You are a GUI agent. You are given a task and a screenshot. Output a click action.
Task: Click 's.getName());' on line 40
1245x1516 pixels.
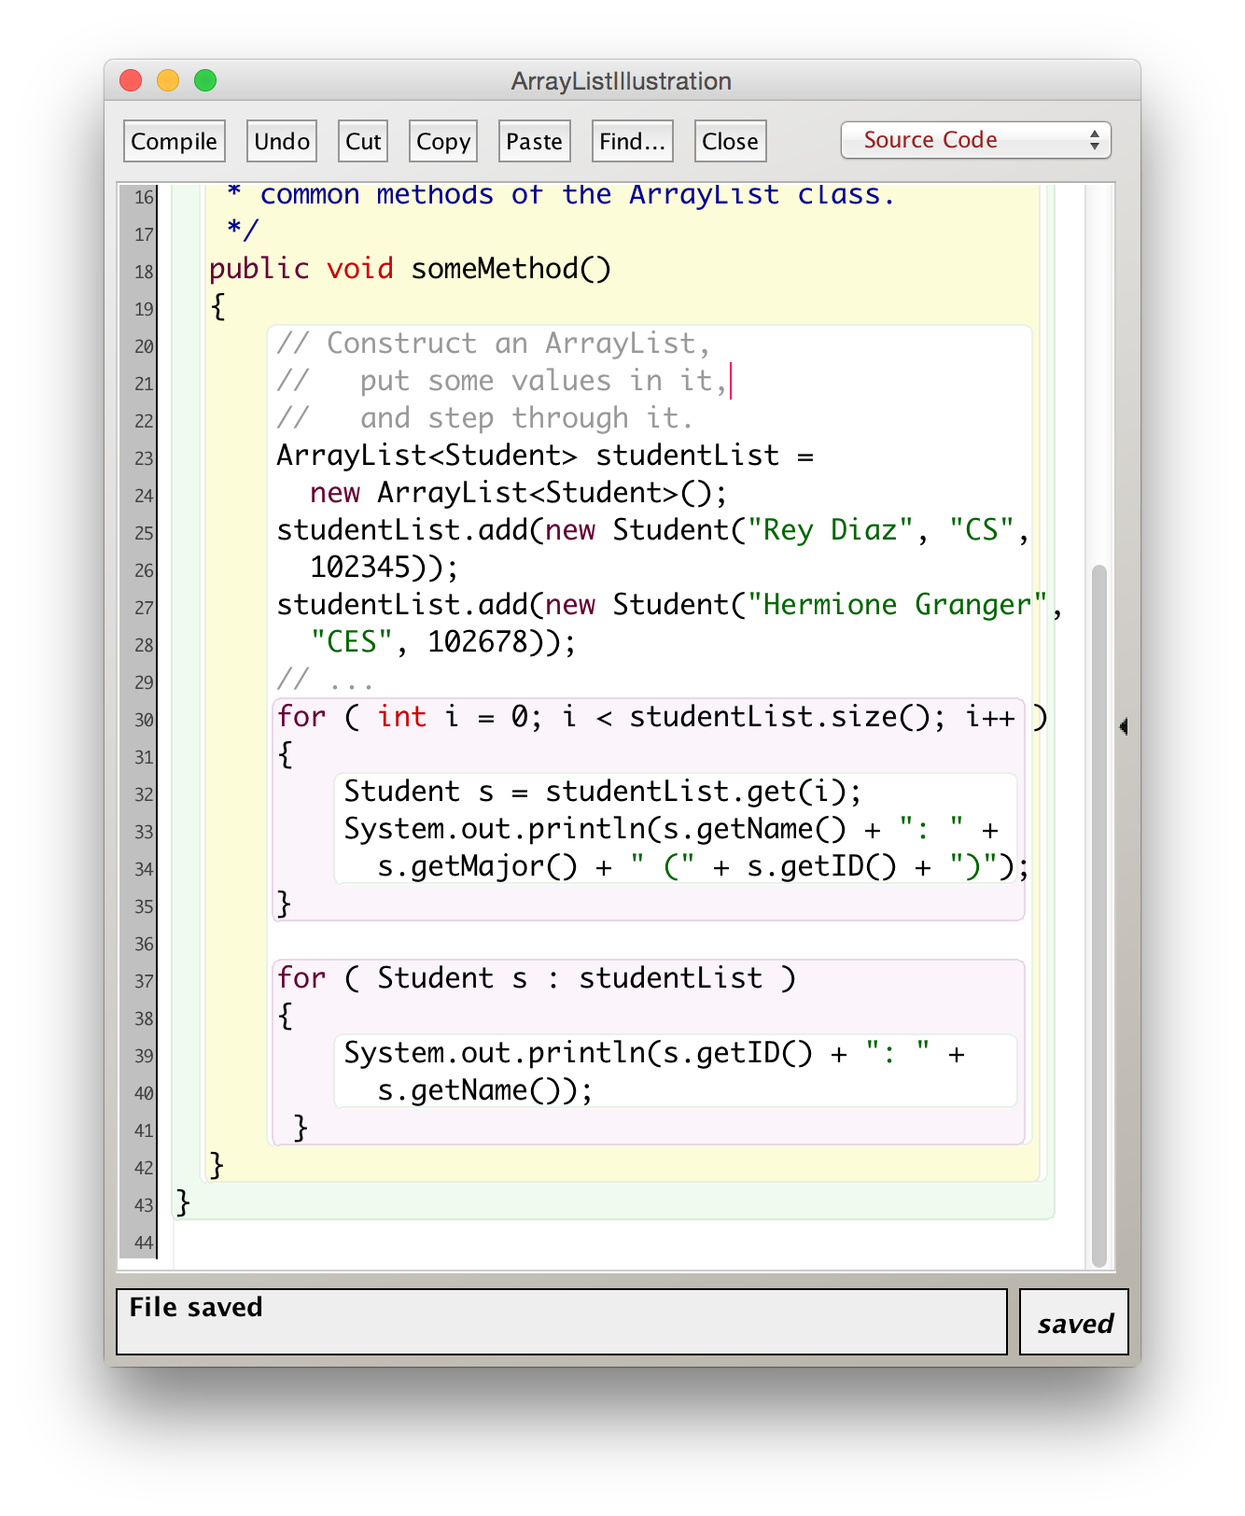(x=485, y=1090)
